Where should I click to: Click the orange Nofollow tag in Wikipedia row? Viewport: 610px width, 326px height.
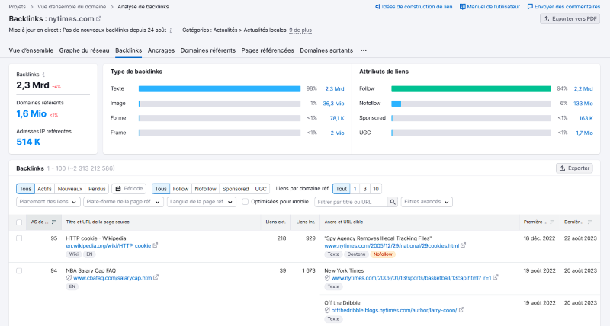point(383,254)
